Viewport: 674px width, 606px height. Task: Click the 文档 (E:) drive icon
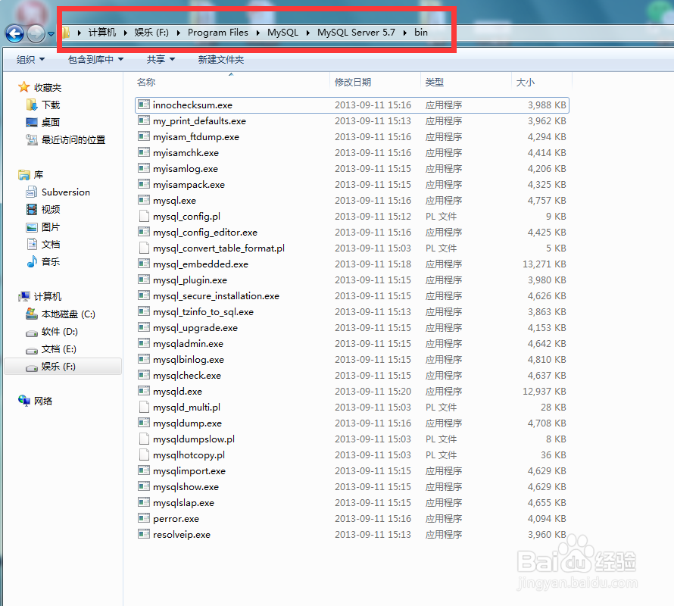tap(31, 351)
